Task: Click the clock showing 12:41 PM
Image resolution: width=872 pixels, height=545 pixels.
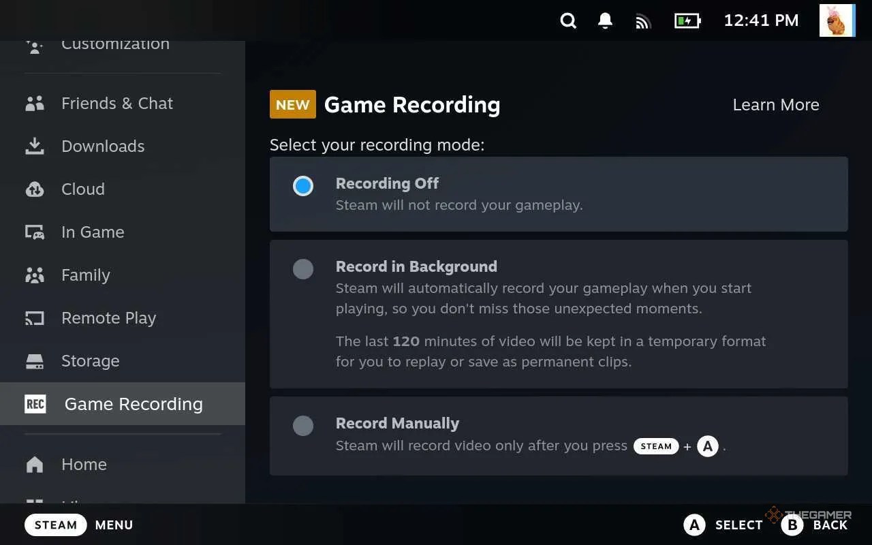Action: 761,20
